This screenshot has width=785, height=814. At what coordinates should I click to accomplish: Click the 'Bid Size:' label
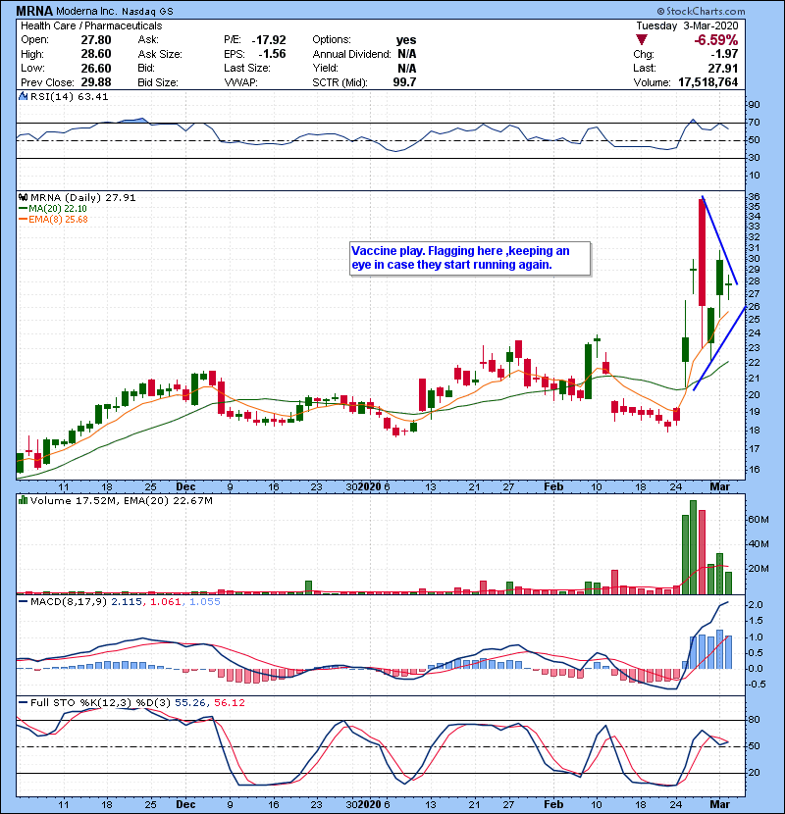(x=158, y=82)
